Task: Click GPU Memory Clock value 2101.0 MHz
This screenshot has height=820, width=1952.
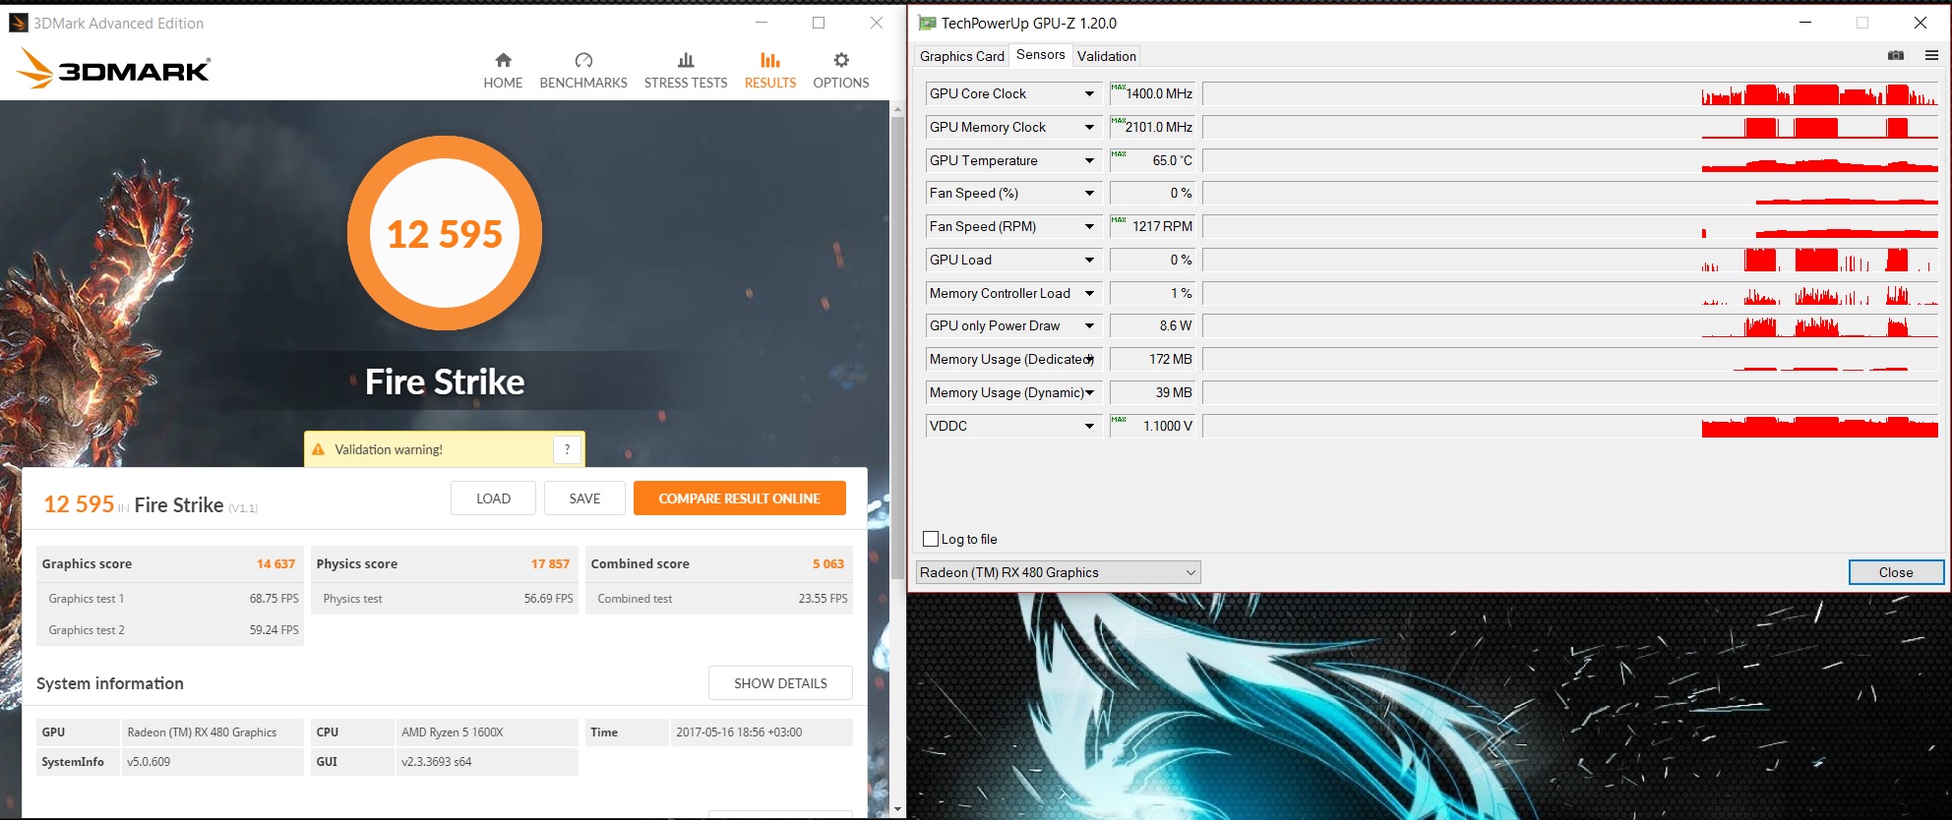Action: [x=1159, y=128]
